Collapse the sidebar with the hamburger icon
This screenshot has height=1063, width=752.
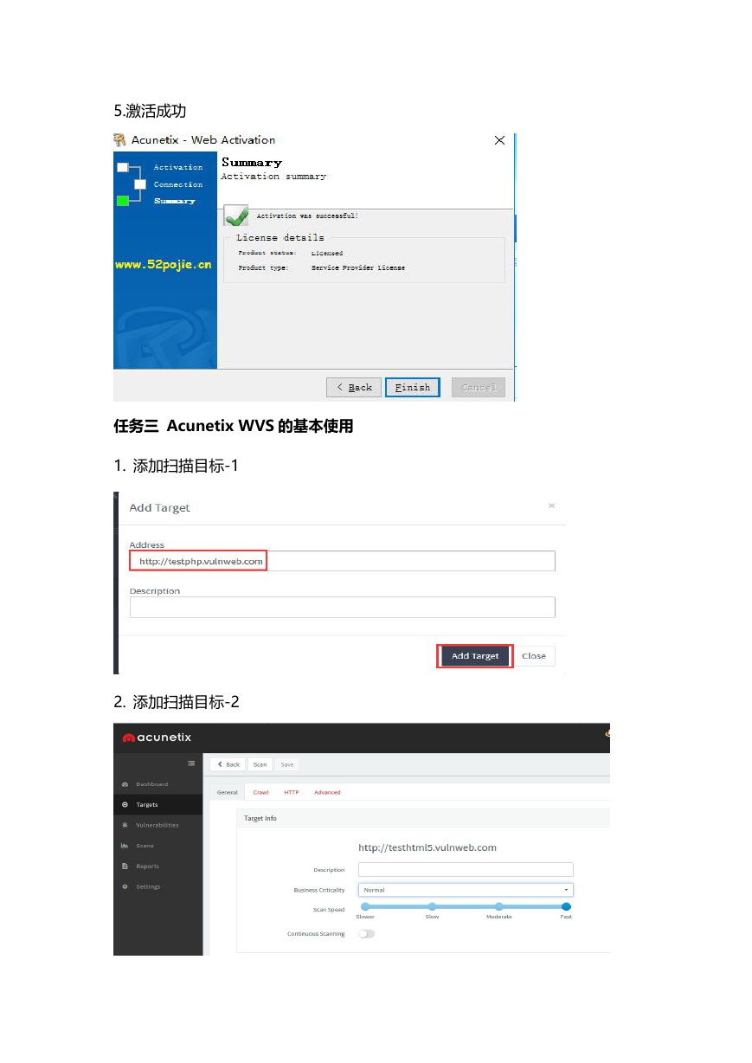[x=191, y=763]
